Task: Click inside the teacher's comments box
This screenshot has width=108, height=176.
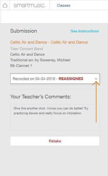Action: click(x=55, y=117)
